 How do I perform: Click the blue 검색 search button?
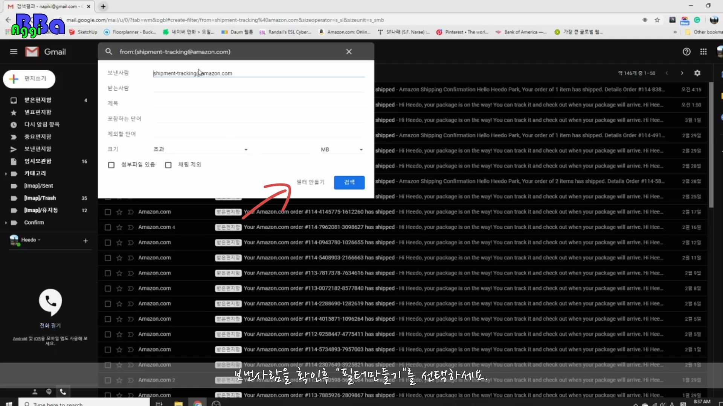pos(349,182)
